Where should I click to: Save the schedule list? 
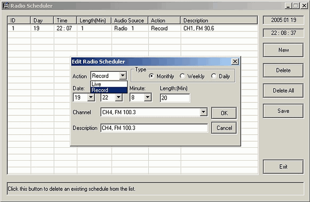(283, 111)
